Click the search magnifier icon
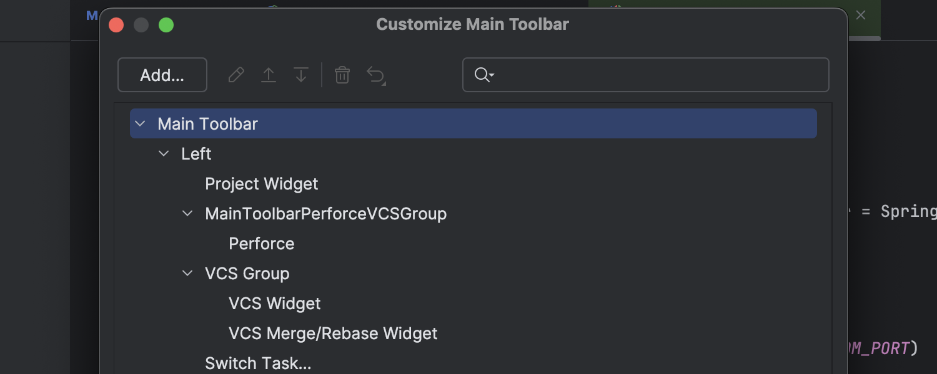The width and height of the screenshot is (937, 374). (483, 75)
